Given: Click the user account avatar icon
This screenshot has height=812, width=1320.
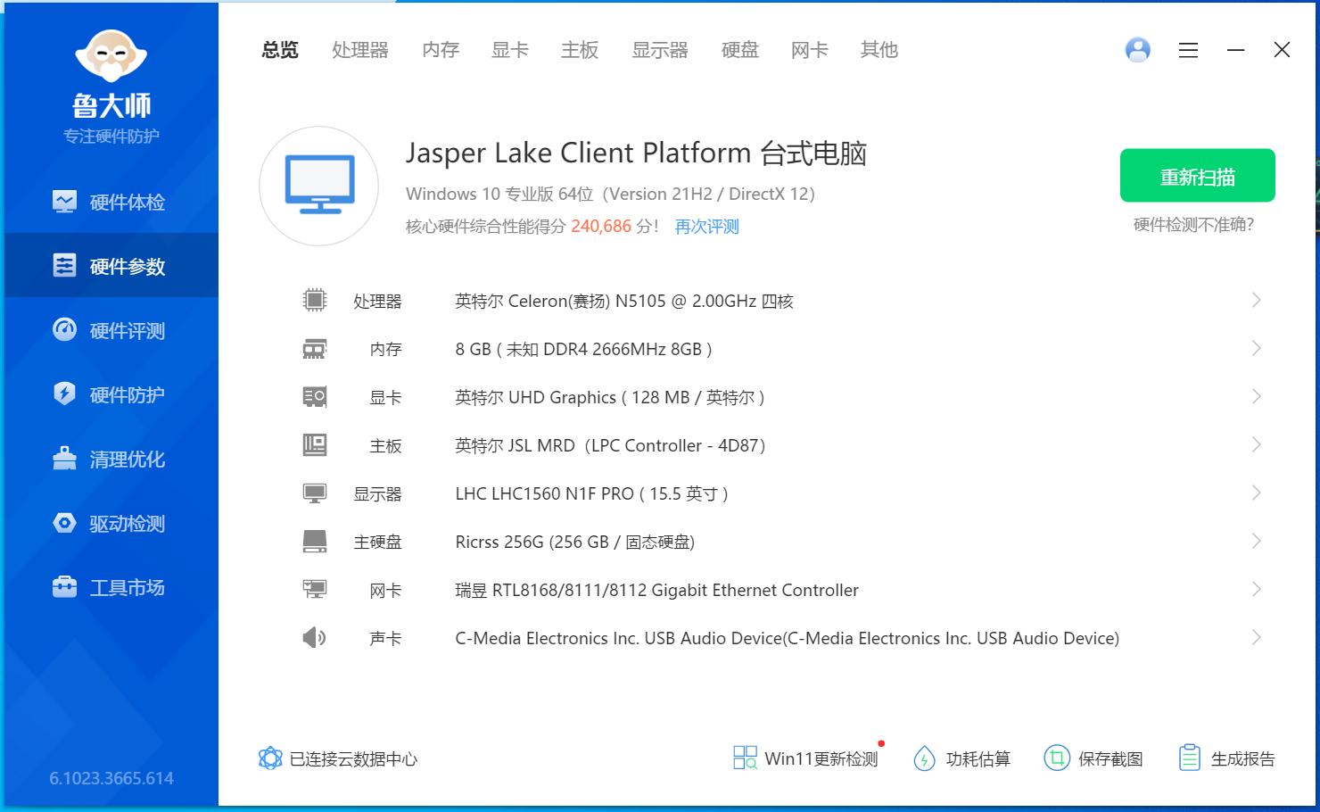Looking at the screenshot, I should click(x=1137, y=50).
